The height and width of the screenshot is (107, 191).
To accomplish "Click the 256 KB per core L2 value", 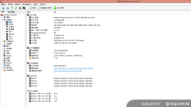I will coord(69,40).
